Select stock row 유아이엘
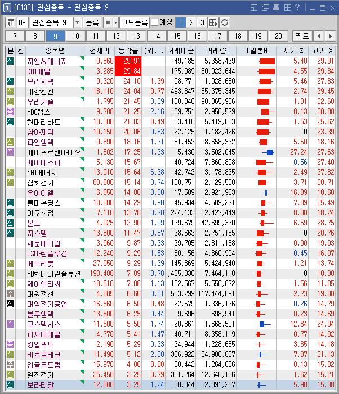339x394 pixels. point(171,192)
